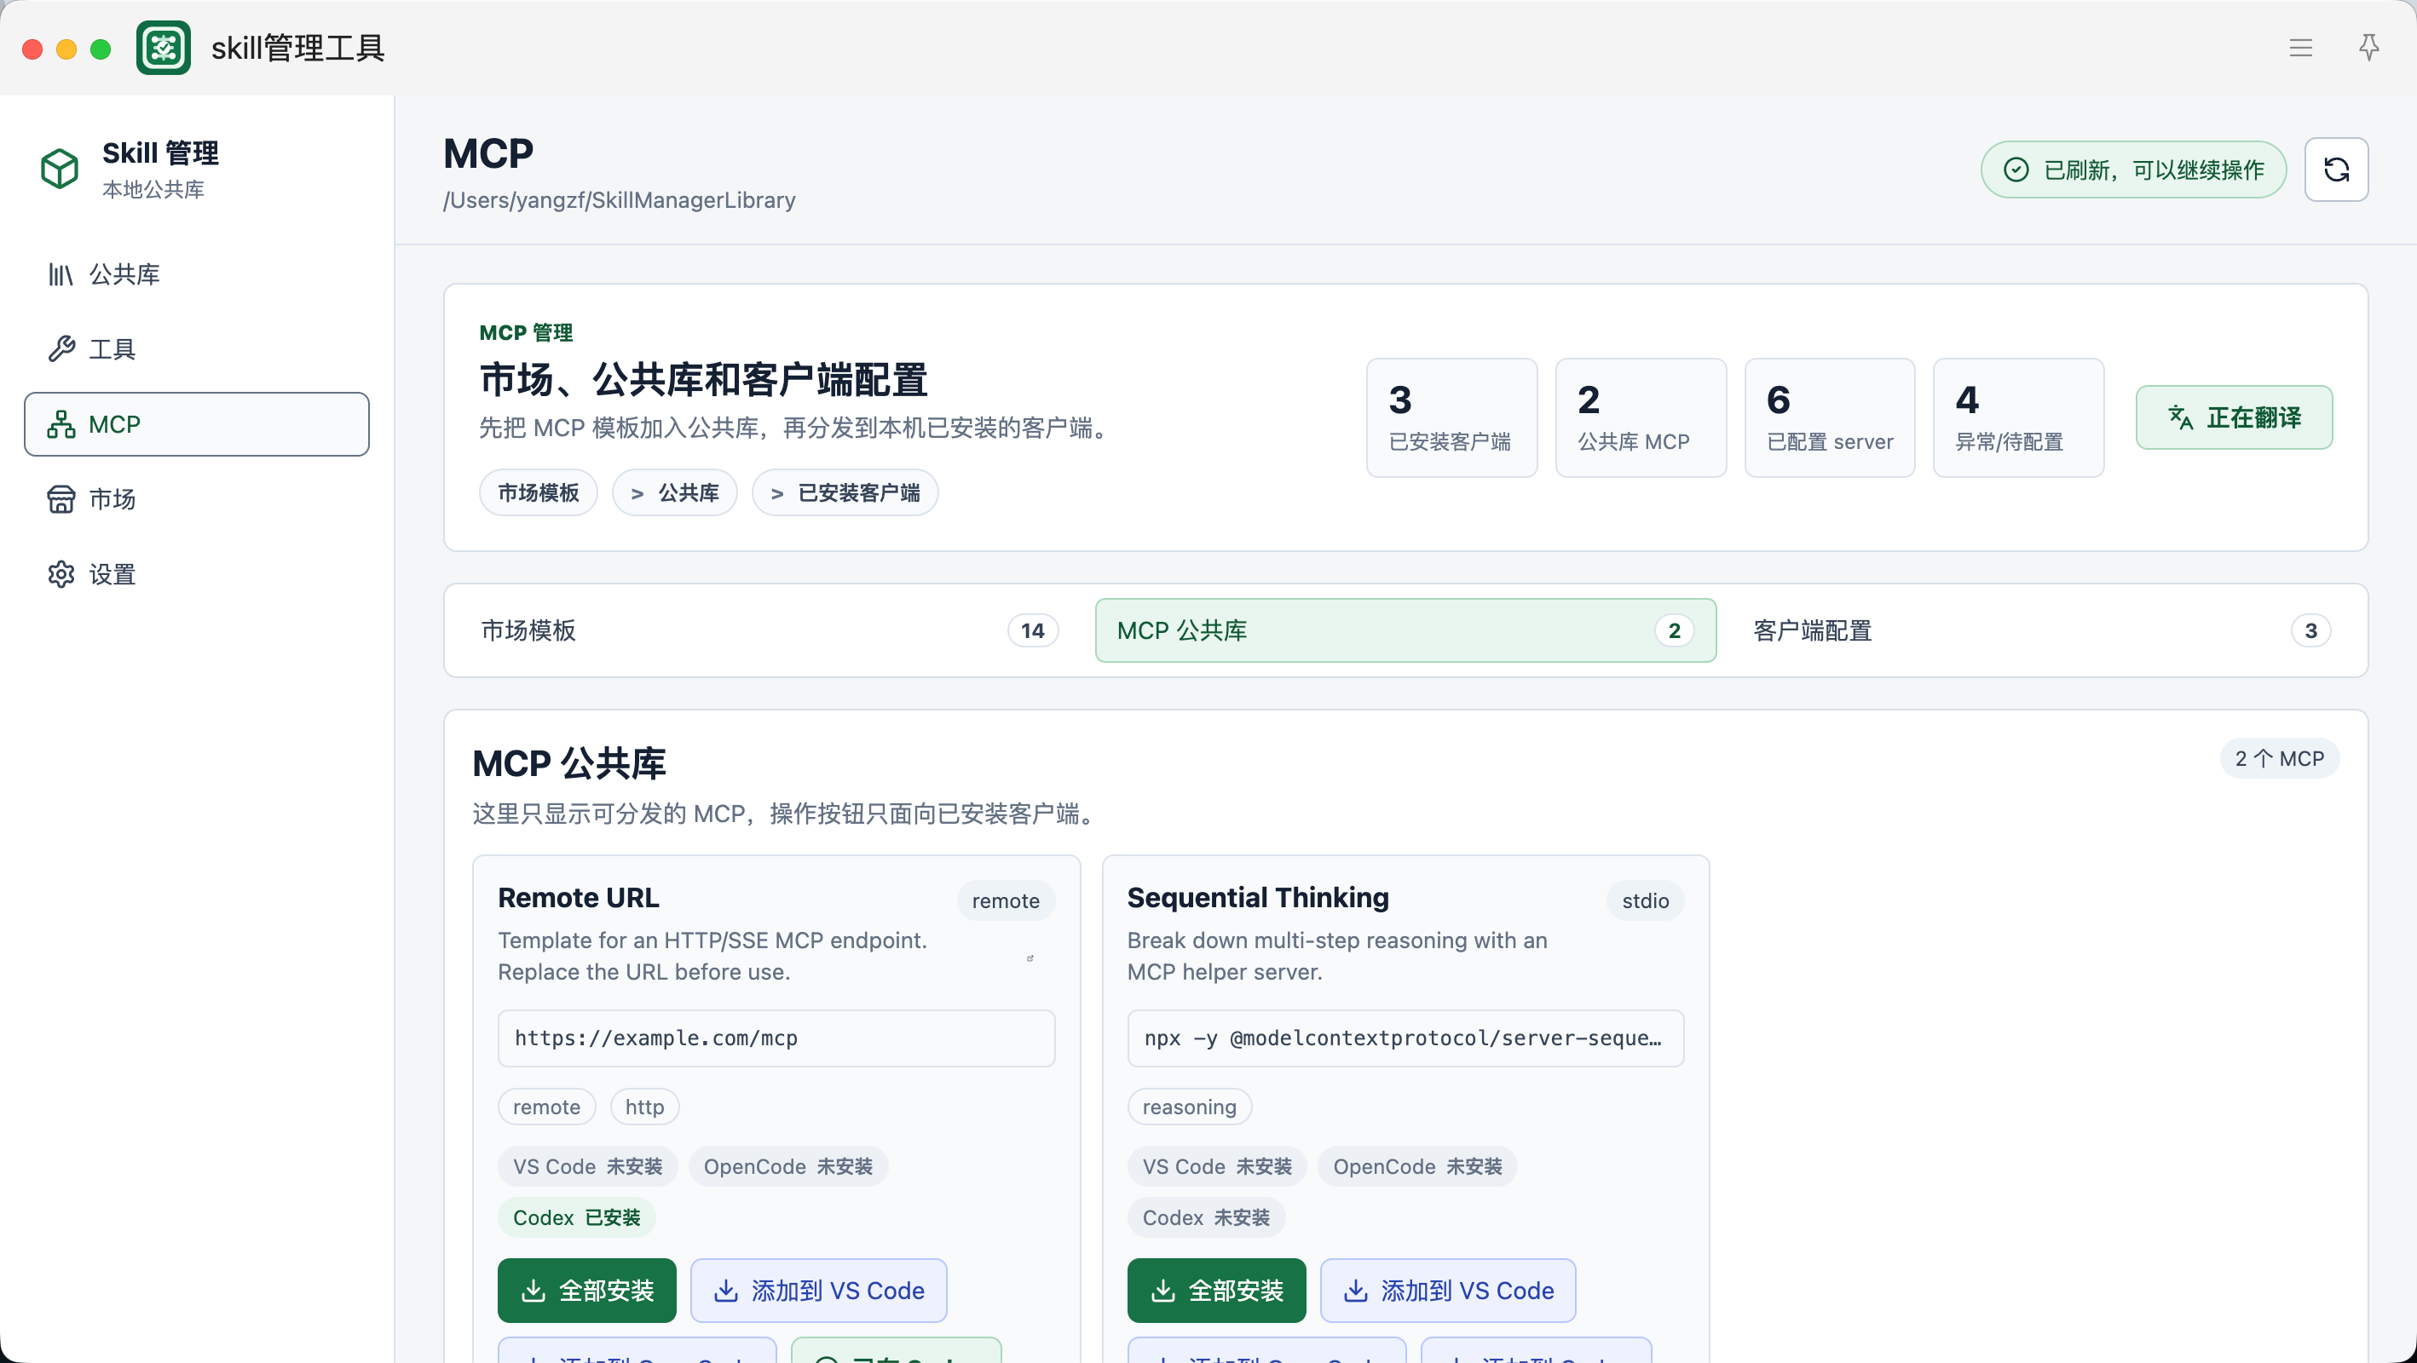The width and height of the screenshot is (2417, 1363).
Task: Click the > 已安装客户端 step chip
Action: point(845,492)
